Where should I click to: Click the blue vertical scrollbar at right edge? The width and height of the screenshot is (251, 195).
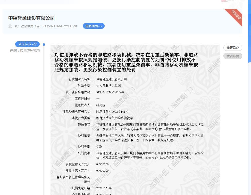(x=249, y=31)
